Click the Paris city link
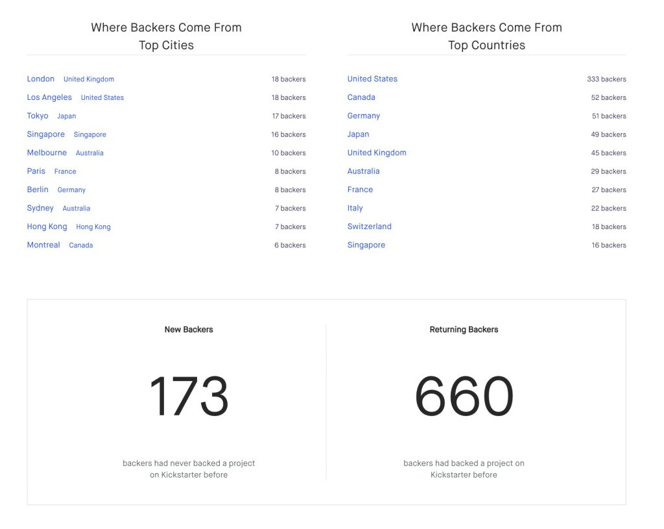Viewport: 664px width, 529px height. [x=36, y=171]
